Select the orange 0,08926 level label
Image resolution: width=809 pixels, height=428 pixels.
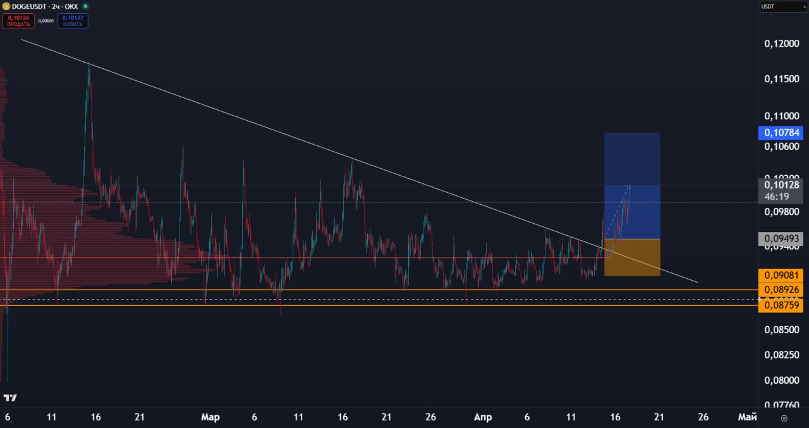click(782, 290)
